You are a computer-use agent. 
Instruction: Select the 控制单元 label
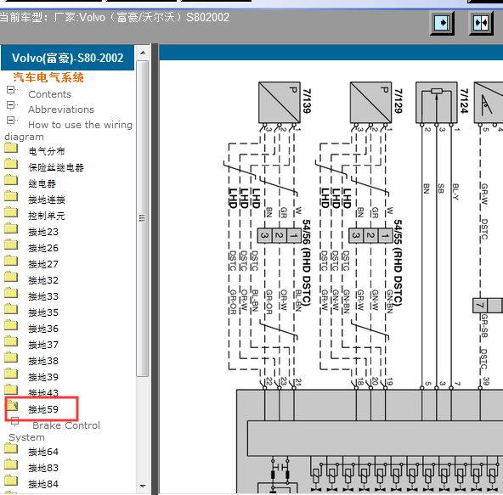[x=47, y=216]
